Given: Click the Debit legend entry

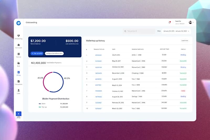Looking at the screenshot, I should 42,104.
